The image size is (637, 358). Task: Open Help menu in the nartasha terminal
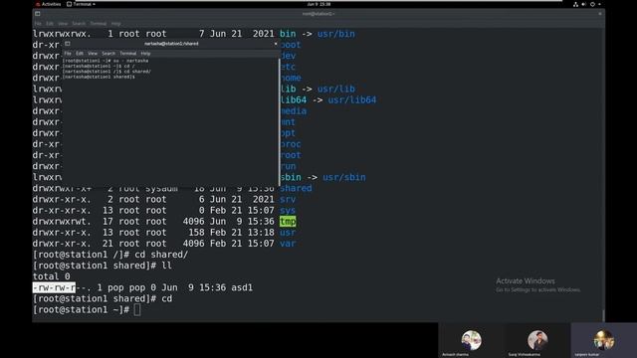pos(145,53)
